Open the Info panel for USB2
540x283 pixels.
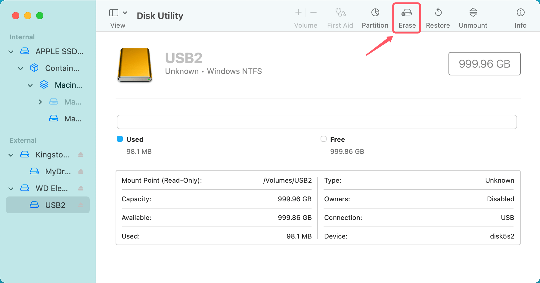[x=520, y=17]
